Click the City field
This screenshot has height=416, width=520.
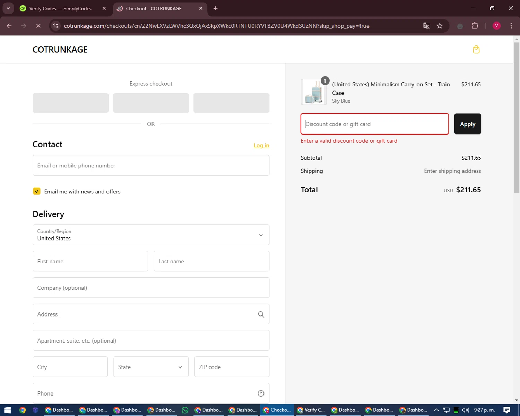coord(70,367)
